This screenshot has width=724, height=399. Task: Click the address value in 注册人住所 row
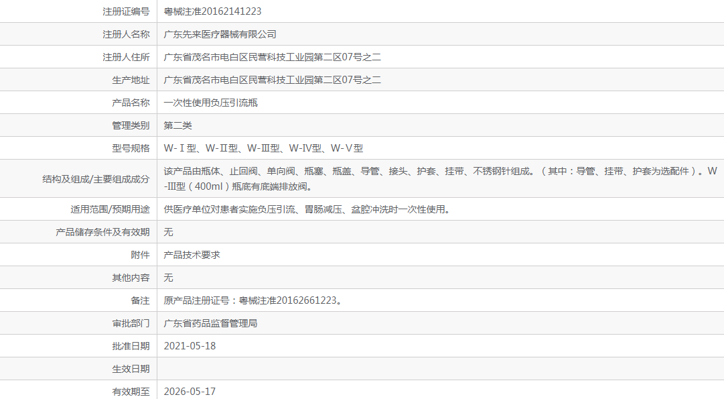tap(272, 57)
